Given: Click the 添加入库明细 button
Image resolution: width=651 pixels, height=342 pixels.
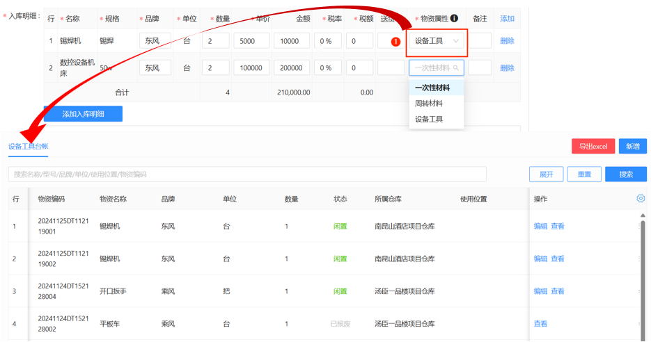Looking at the screenshot, I should (83, 114).
